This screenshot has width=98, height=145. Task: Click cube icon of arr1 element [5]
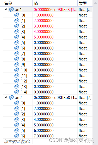pos(17,43)
